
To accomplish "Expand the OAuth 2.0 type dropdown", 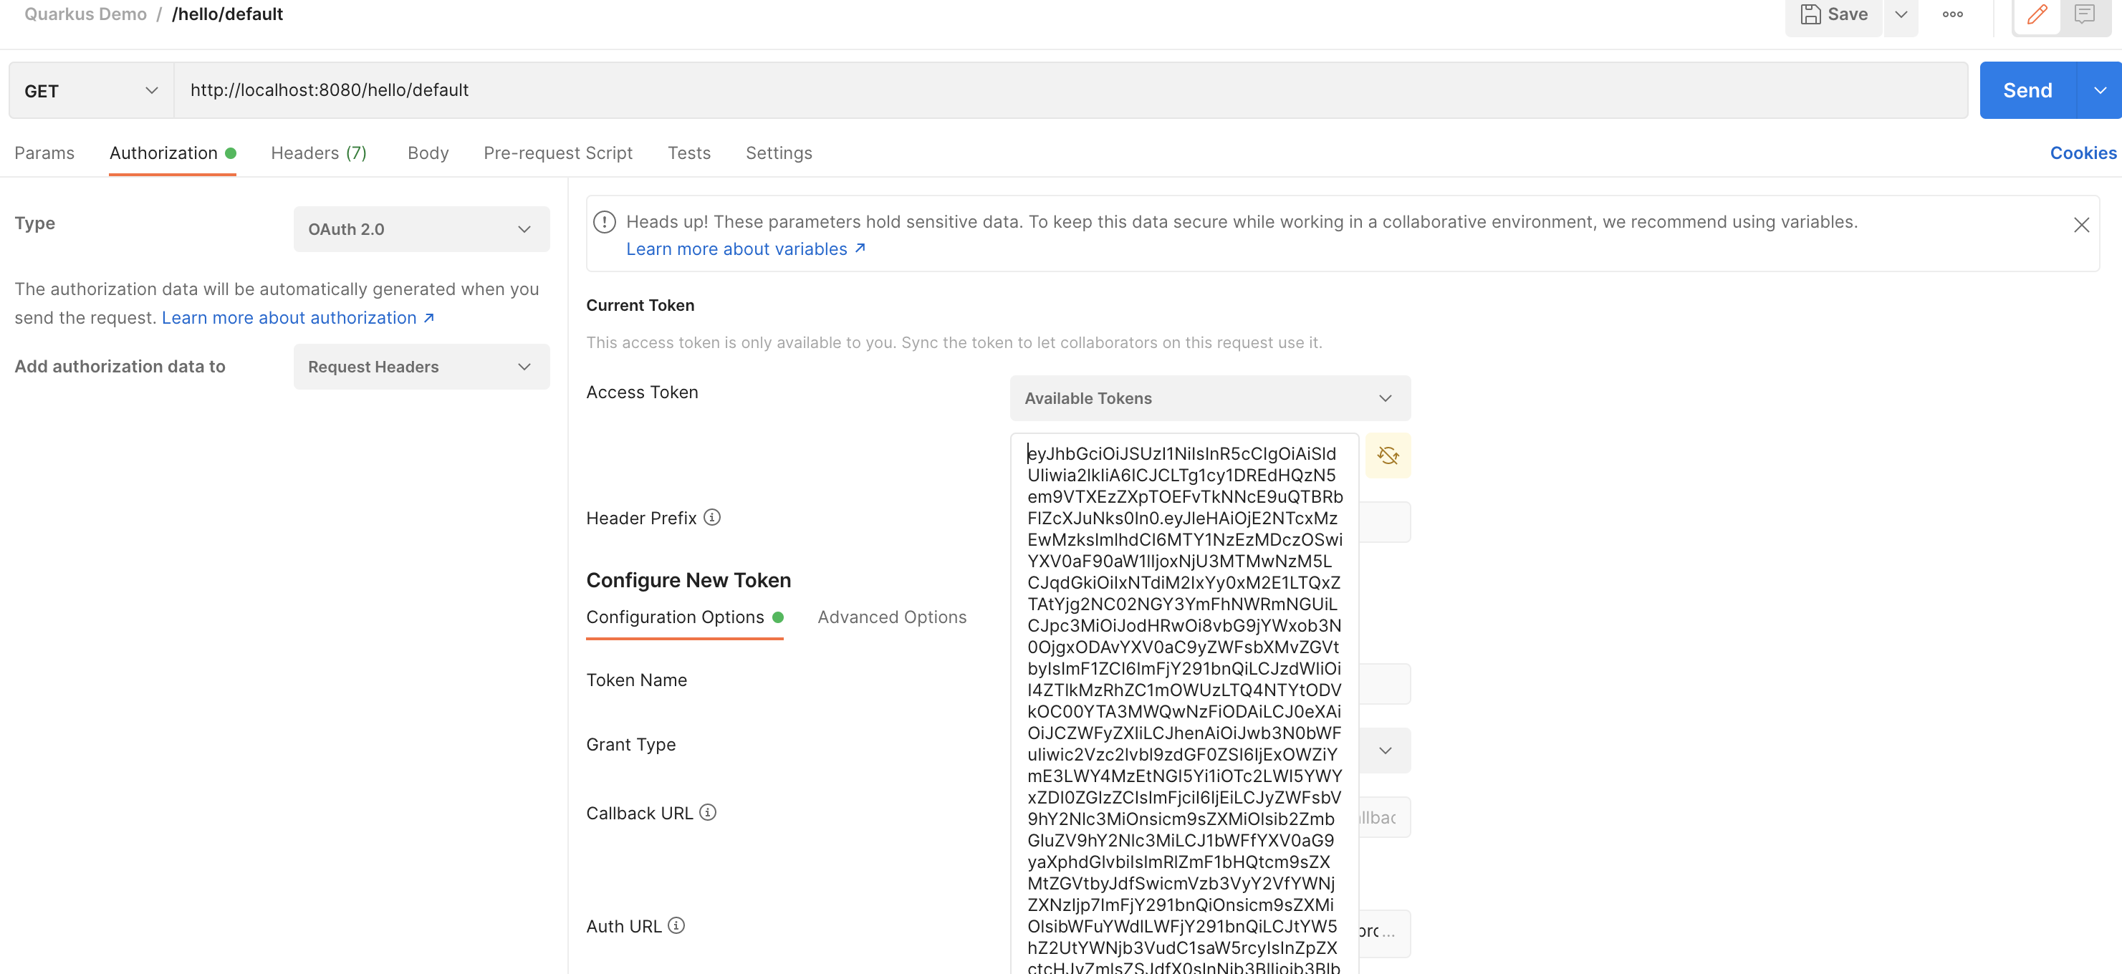I will tap(421, 230).
